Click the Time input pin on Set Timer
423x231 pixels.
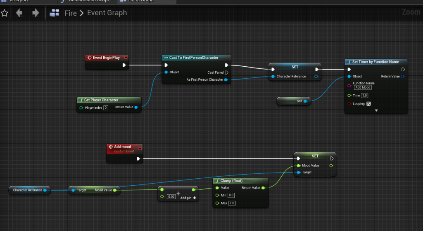[349, 96]
